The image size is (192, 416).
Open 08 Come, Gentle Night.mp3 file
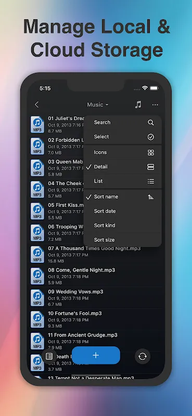click(96, 276)
